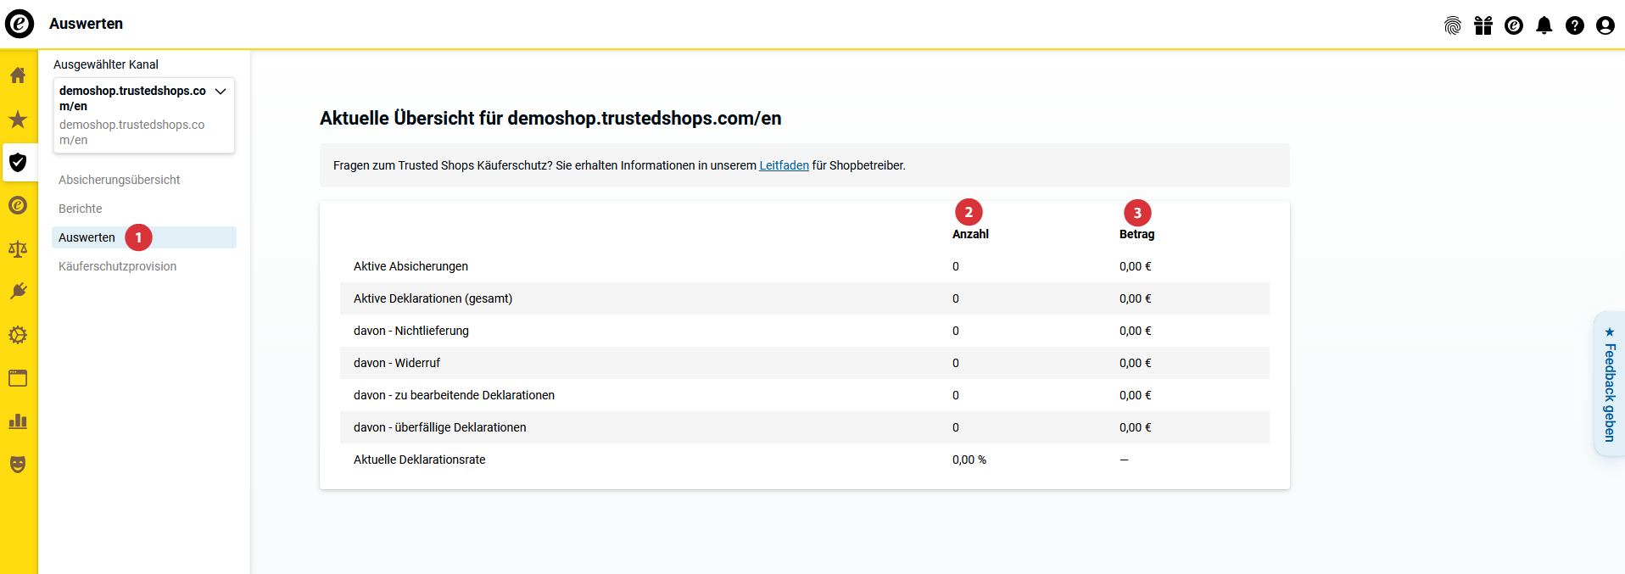Click davon - überfällige Deklarationen label
This screenshot has width=1625, height=574.
point(440,427)
